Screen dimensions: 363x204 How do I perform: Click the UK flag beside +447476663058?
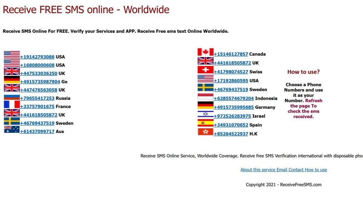coord(12,88)
